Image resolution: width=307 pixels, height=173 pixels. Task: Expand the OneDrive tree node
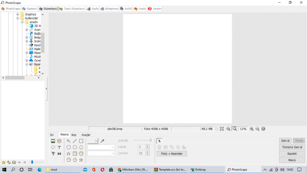coord(27,60)
